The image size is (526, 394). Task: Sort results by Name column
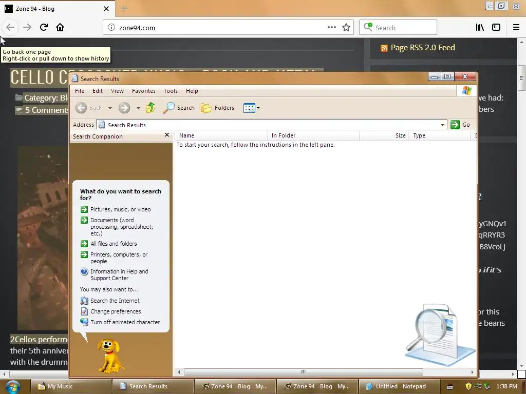pos(221,135)
